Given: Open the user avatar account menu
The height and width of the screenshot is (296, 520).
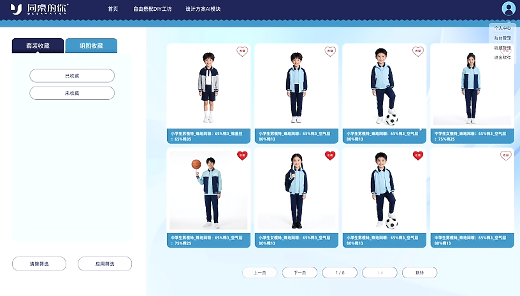Looking at the screenshot, I should (x=508, y=9).
